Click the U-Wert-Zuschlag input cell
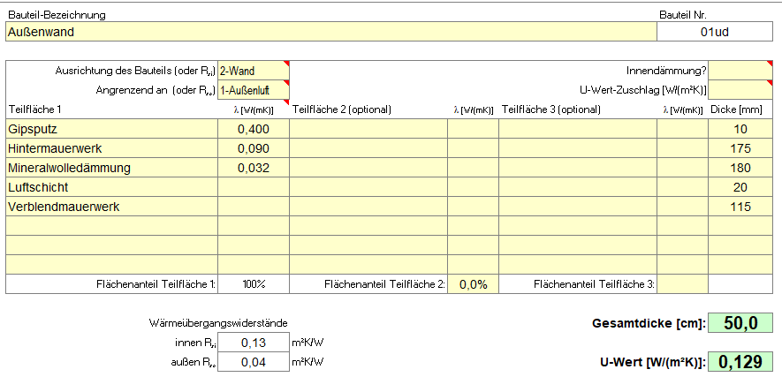 point(740,89)
